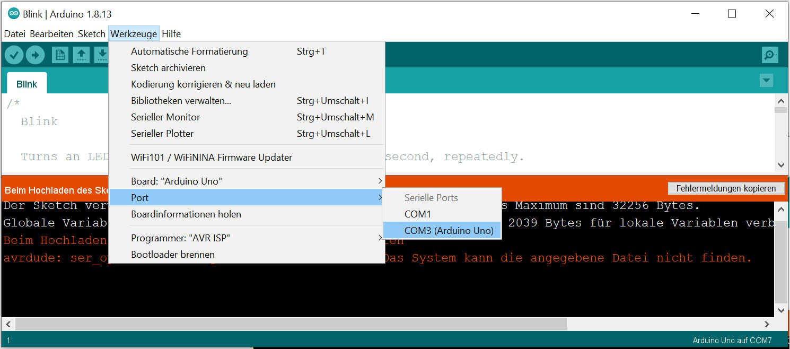Choose Boardinformationen holen menu item
The height and width of the screenshot is (349, 790).
click(186, 214)
